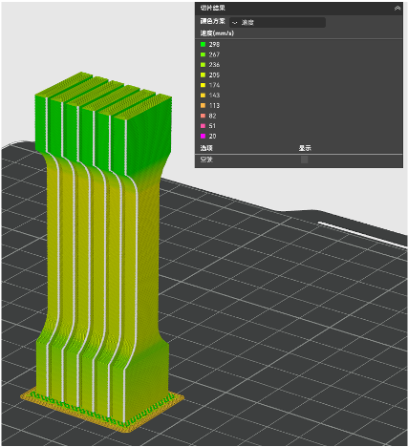Click the speed (mm/s) legend heading
The height and width of the screenshot is (447, 408).
pyautogui.click(x=217, y=33)
